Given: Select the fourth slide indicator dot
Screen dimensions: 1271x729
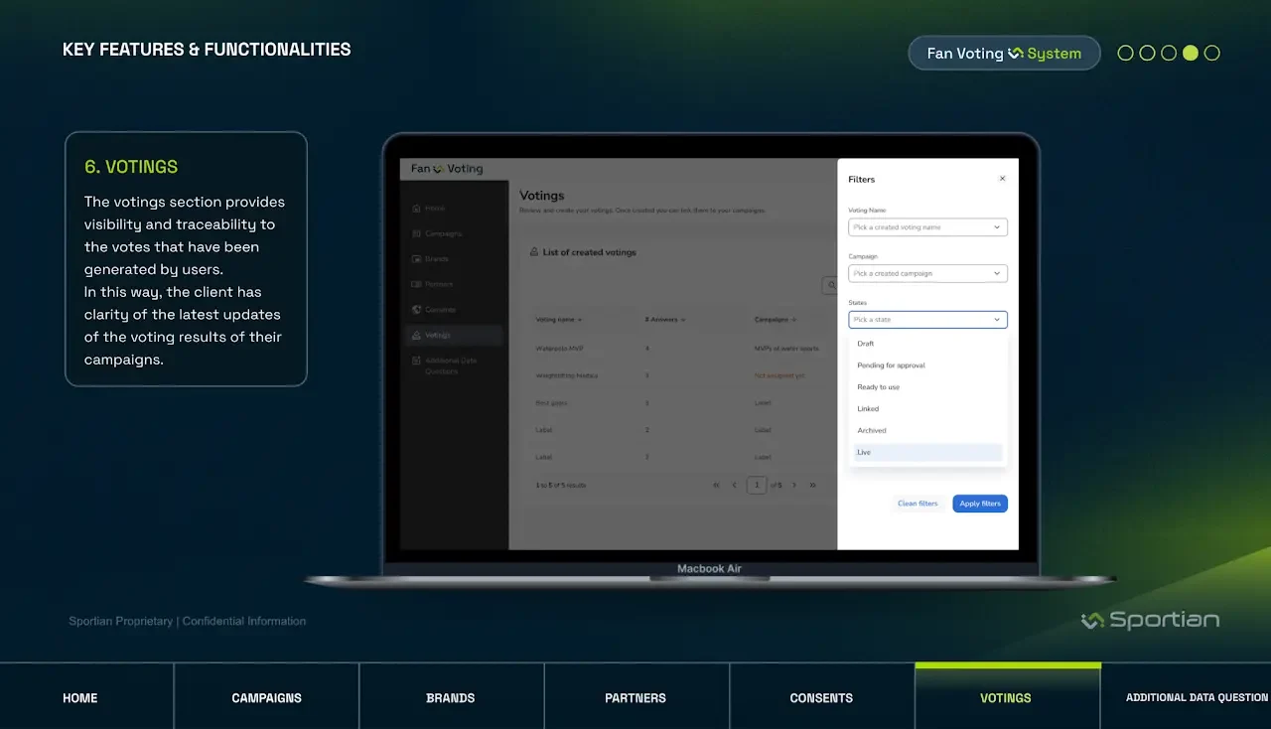Looking at the screenshot, I should (1191, 54).
